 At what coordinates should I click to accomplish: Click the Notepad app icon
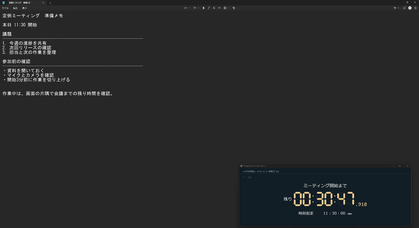(x=4, y=3)
